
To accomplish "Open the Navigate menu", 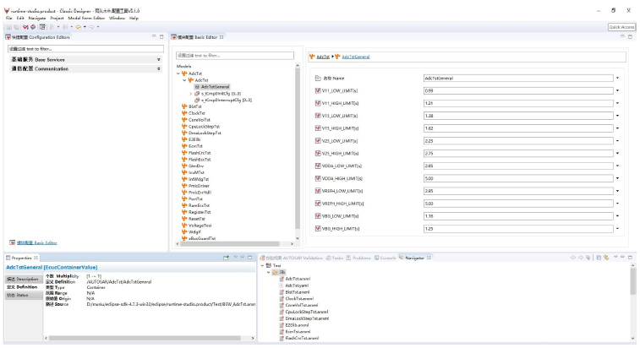I will click(x=37, y=18).
